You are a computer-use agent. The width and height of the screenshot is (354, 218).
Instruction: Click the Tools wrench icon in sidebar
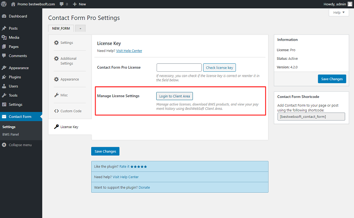(4, 95)
